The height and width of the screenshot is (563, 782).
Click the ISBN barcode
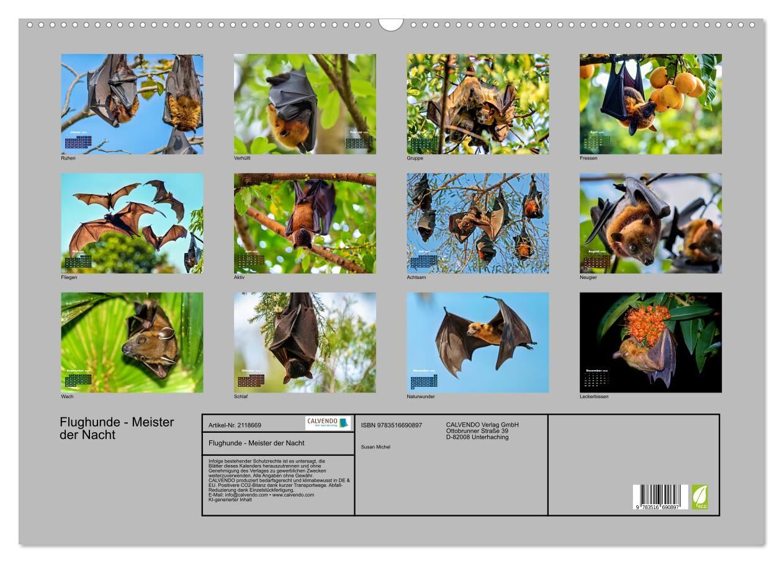[x=660, y=497]
